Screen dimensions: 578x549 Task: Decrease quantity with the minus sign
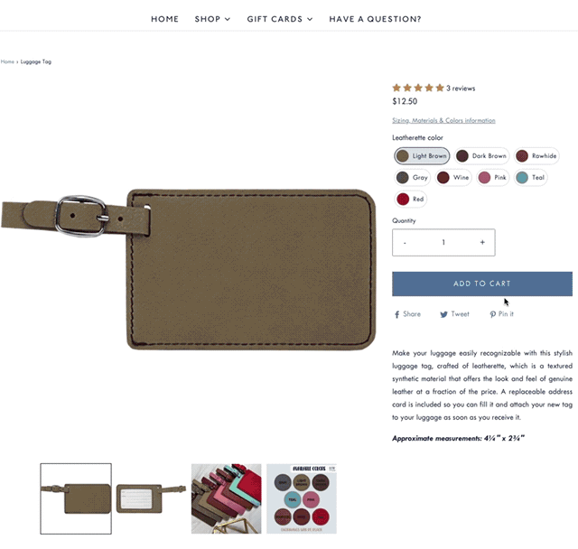[x=405, y=243]
